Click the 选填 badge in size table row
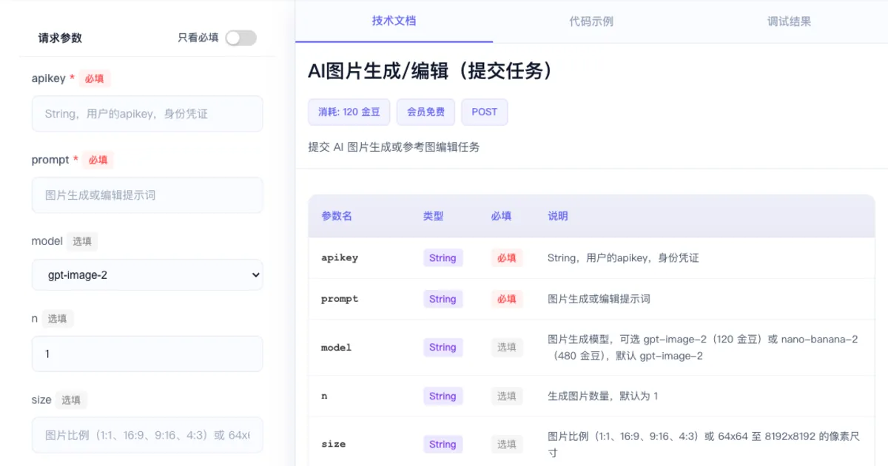 (507, 444)
